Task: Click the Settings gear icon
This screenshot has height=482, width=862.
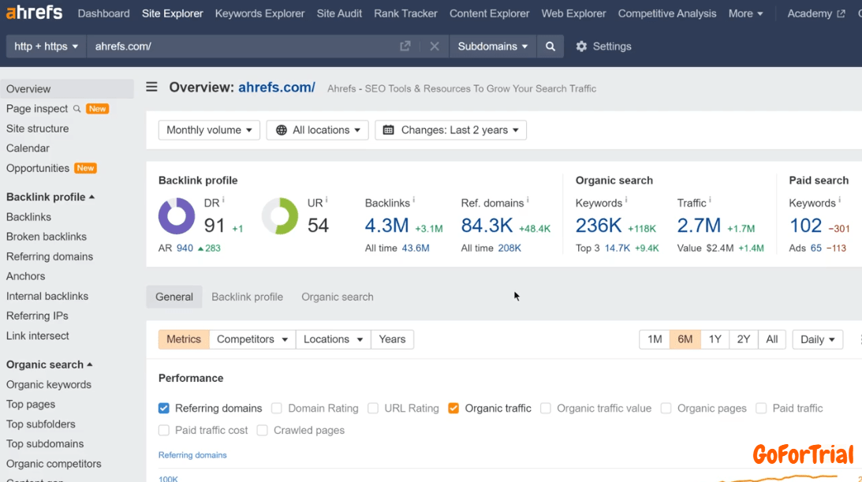Action: (x=581, y=47)
